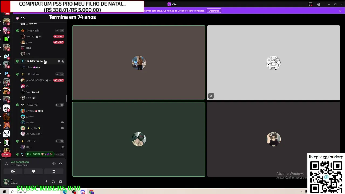
Task: Open Microsoft Edge from the taskbar
Action: (x=65, y=192)
